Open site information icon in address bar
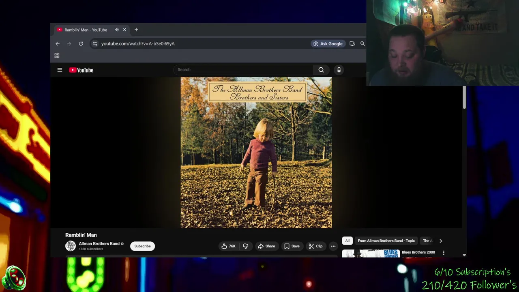The height and width of the screenshot is (292, 519). tap(95, 43)
